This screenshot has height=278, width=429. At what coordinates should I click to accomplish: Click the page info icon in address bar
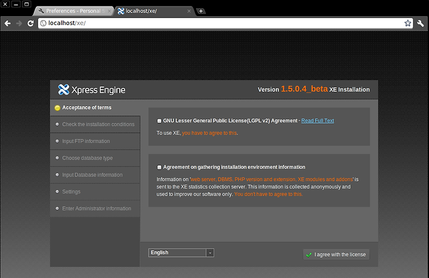point(43,23)
